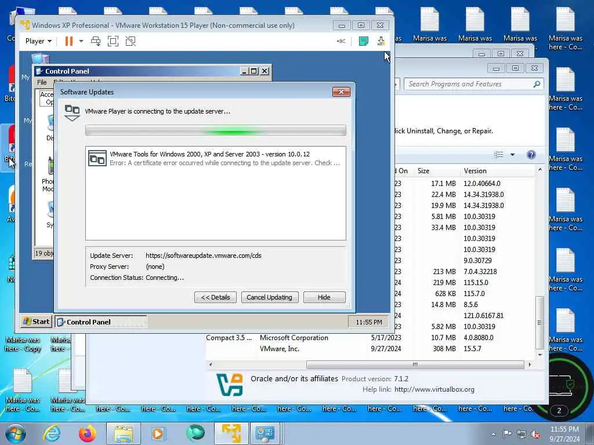
Task: Click the muted volume tray icon
Action: point(535,435)
